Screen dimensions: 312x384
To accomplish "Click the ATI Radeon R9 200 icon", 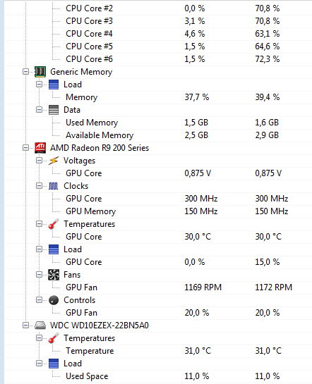I will [x=40, y=148].
